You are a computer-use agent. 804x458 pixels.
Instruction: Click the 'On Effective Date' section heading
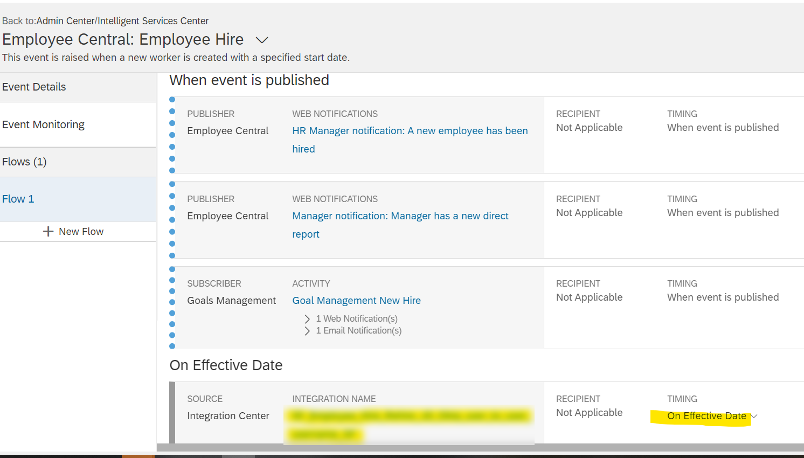(x=226, y=365)
